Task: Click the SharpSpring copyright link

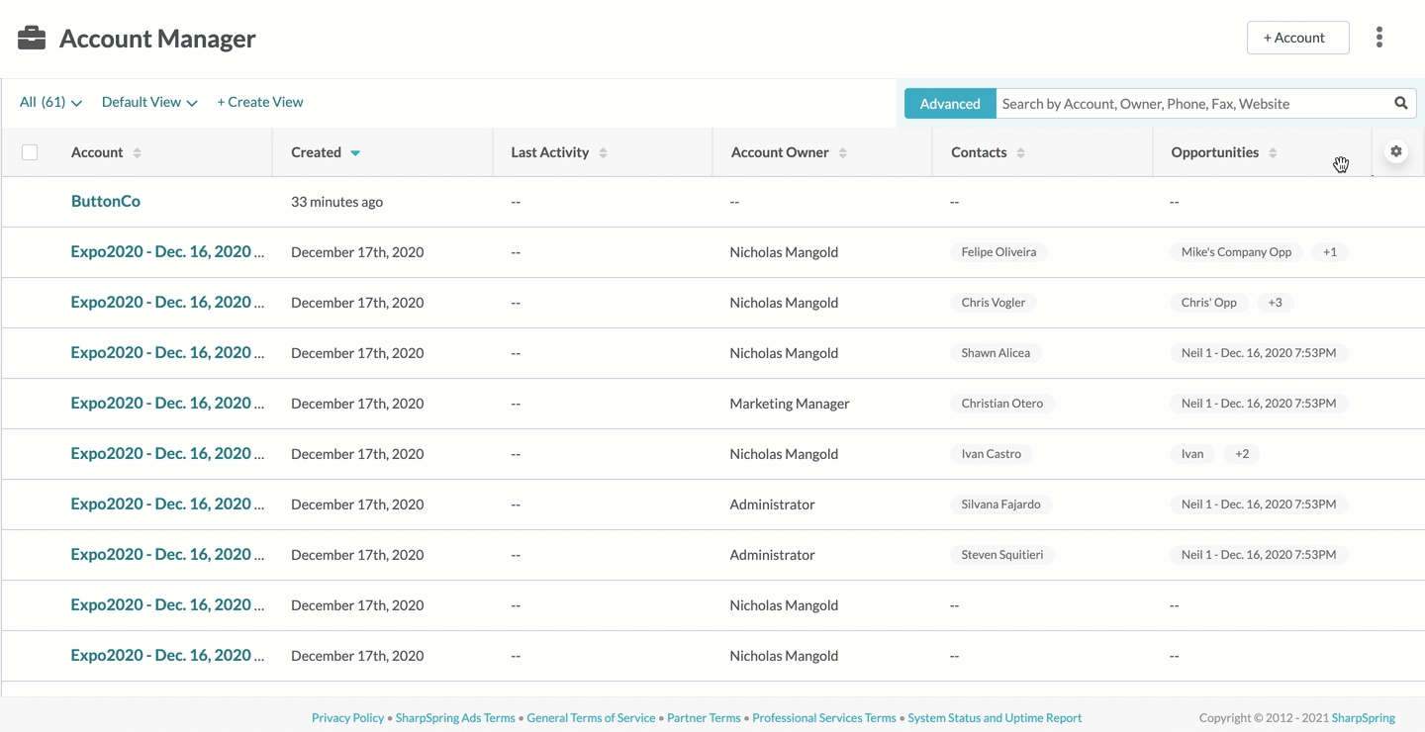Action: [1364, 718]
